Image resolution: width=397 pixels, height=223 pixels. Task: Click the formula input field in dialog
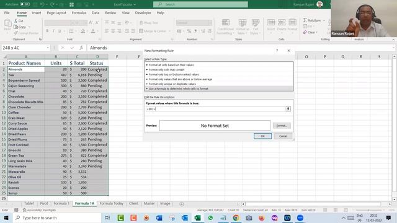pos(215,109)
